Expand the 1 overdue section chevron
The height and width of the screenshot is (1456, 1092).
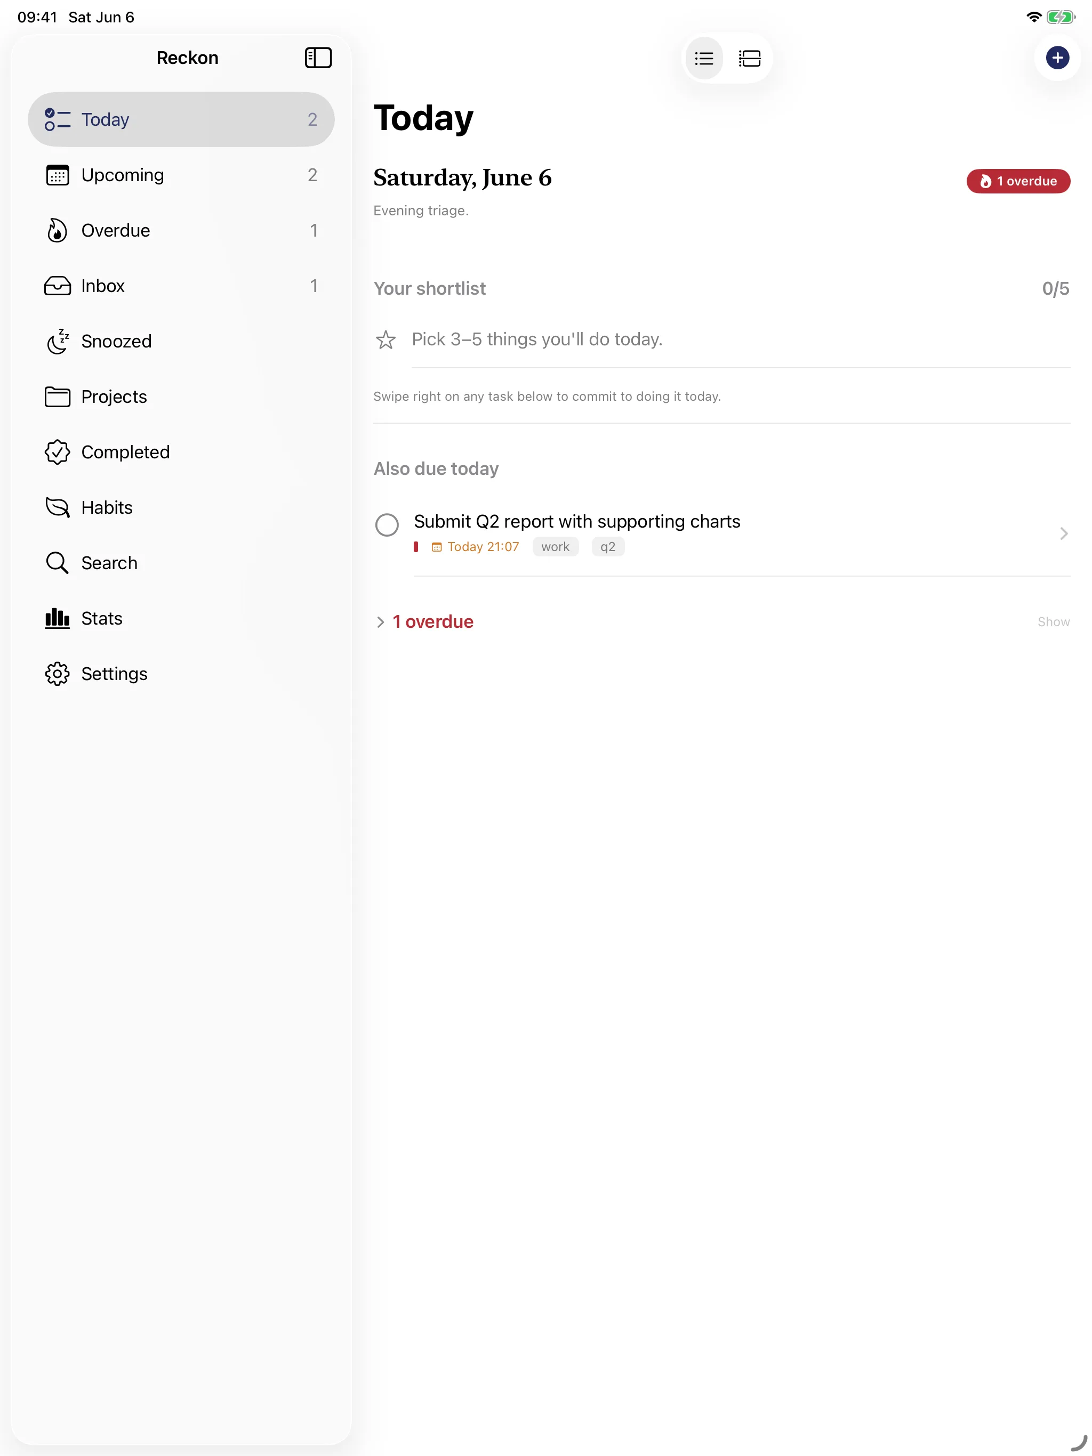coord(380,622)
